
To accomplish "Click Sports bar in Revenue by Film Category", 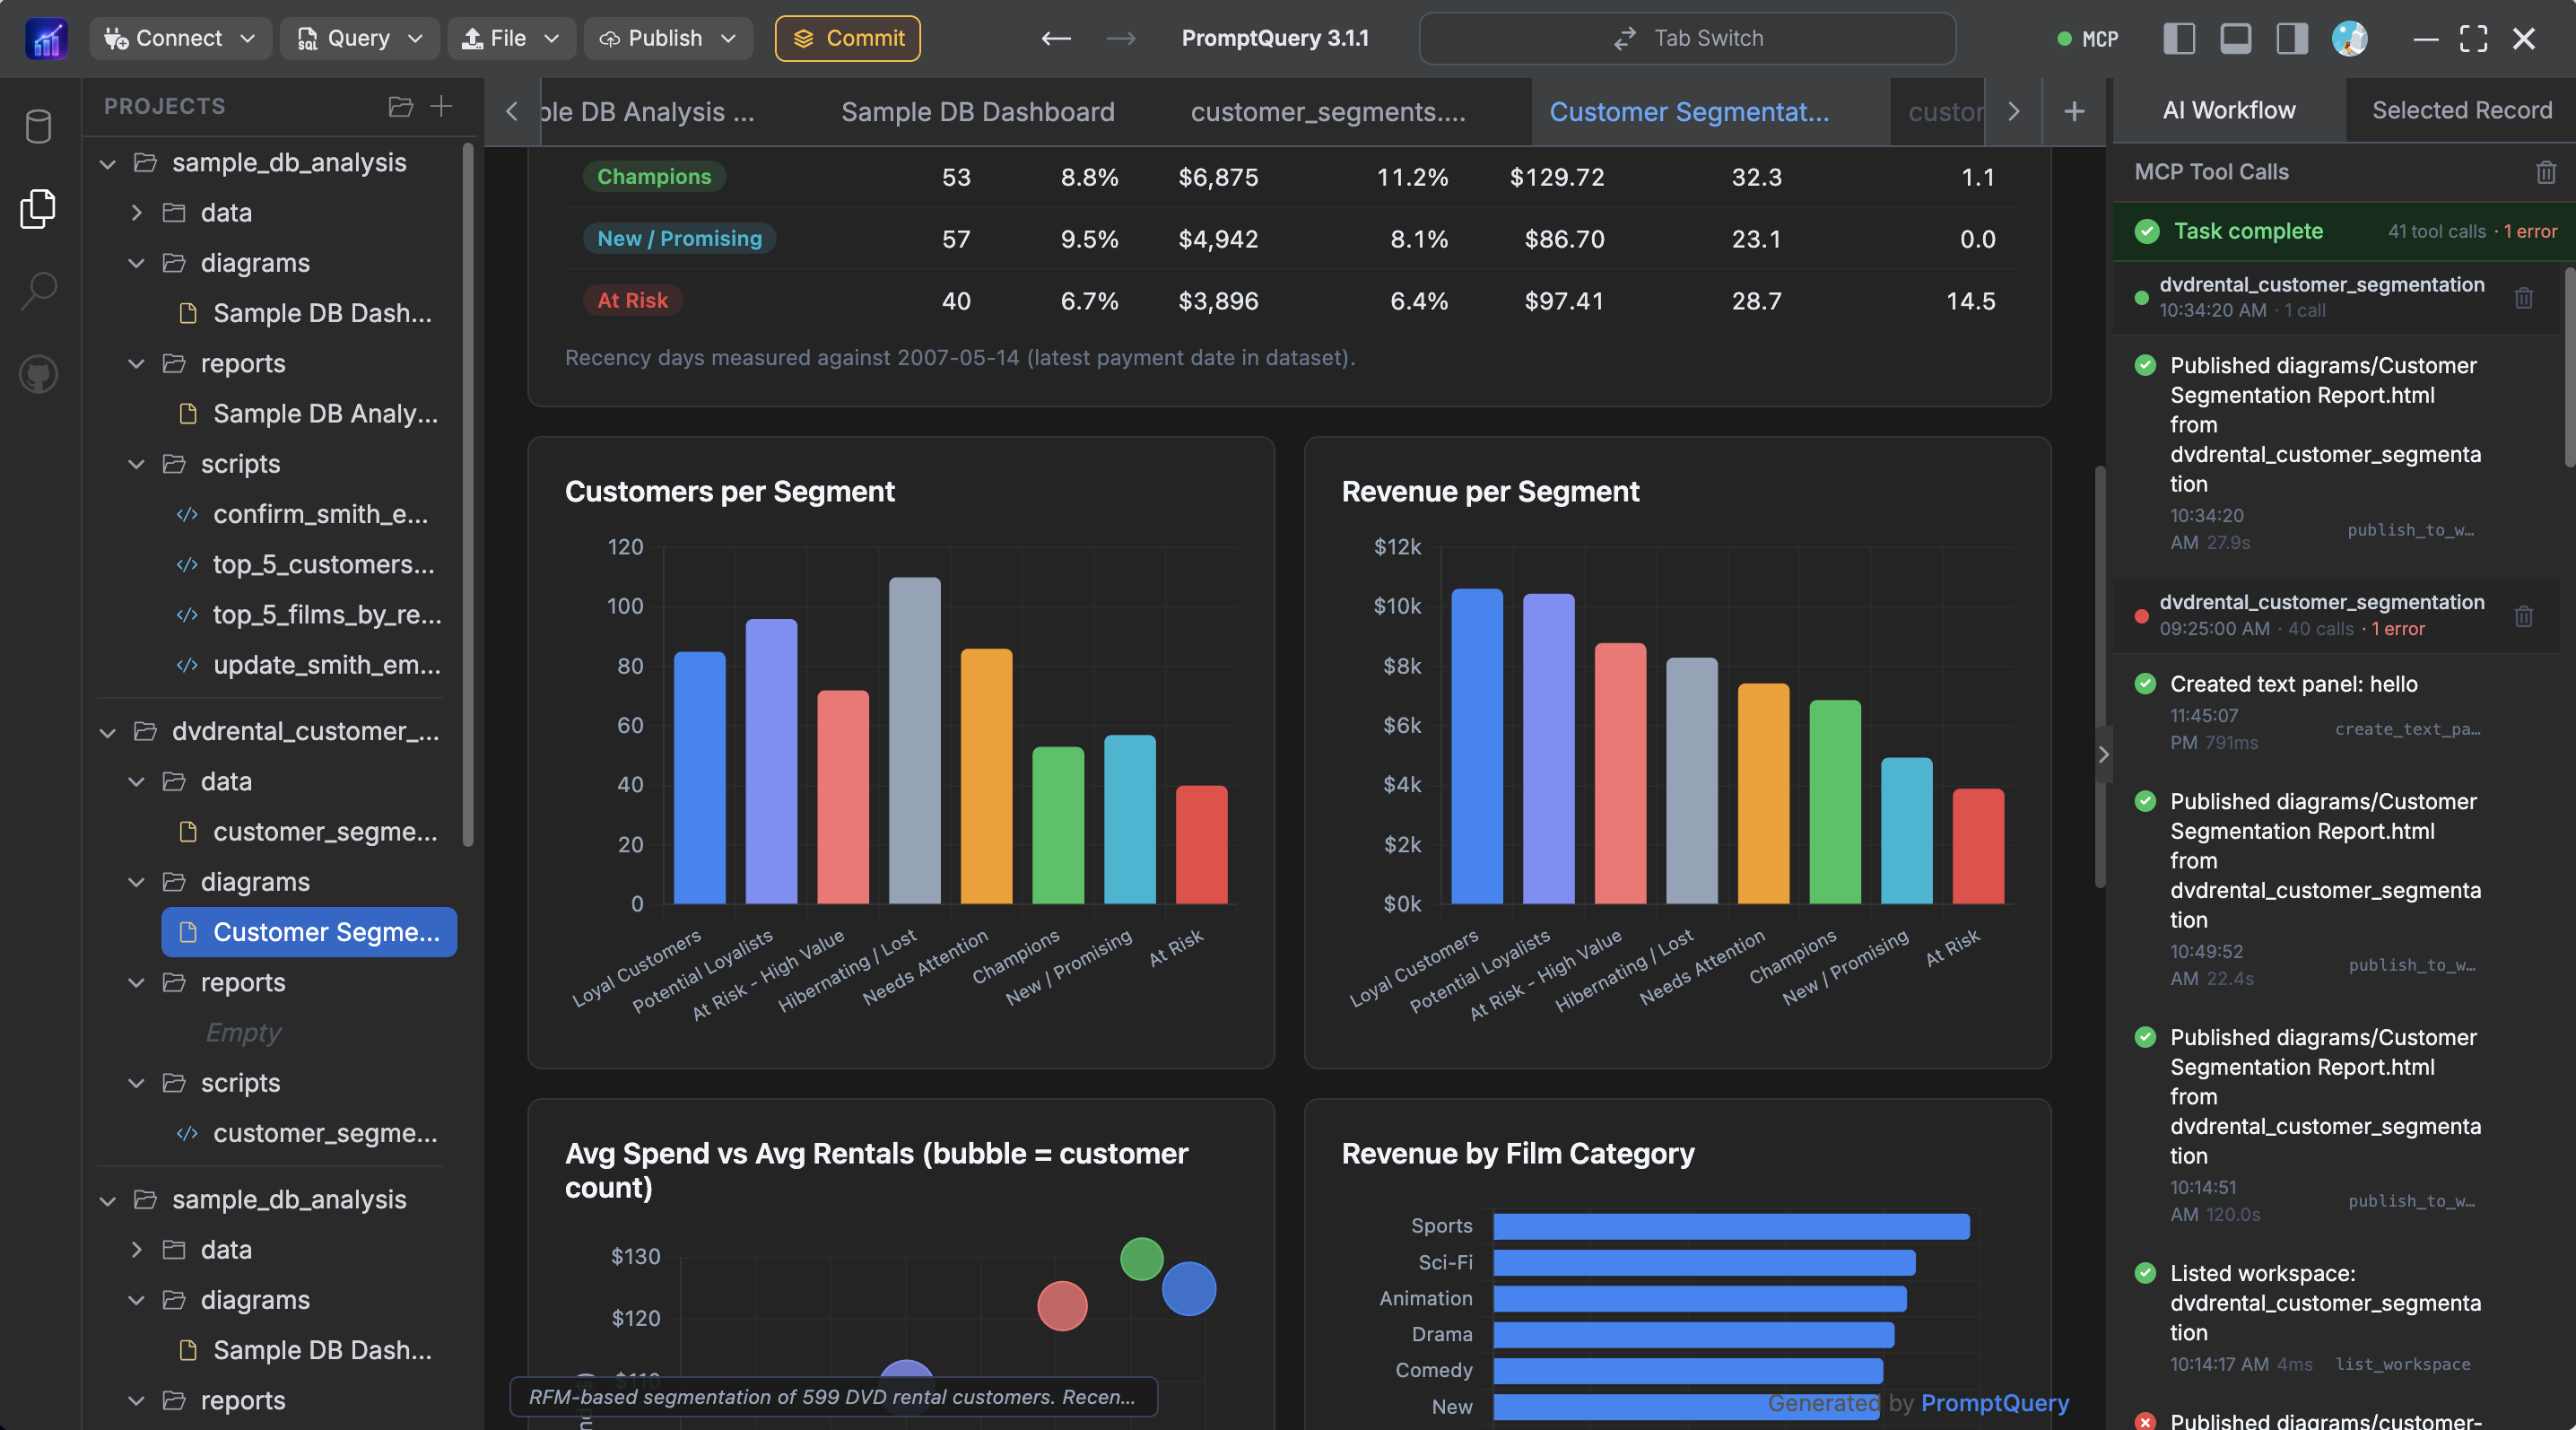I will coord(1731,1226).
